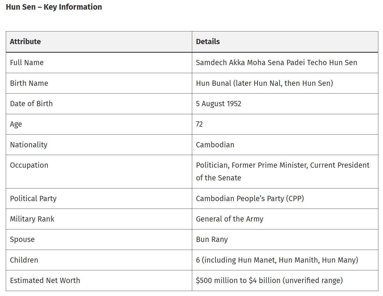Click the Full Name row label
Screen dimensions: 383x296
coord(27,63)
